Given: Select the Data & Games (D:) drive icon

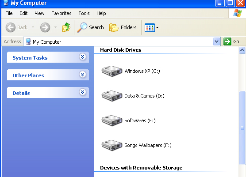Looking at the screenshot, I should coord(112,96).
